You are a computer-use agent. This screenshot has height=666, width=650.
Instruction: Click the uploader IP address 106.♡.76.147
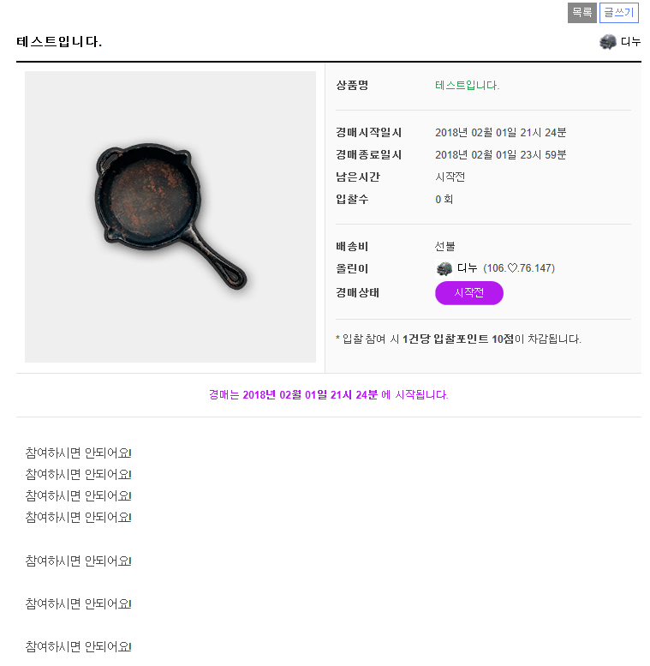[519, 268]
